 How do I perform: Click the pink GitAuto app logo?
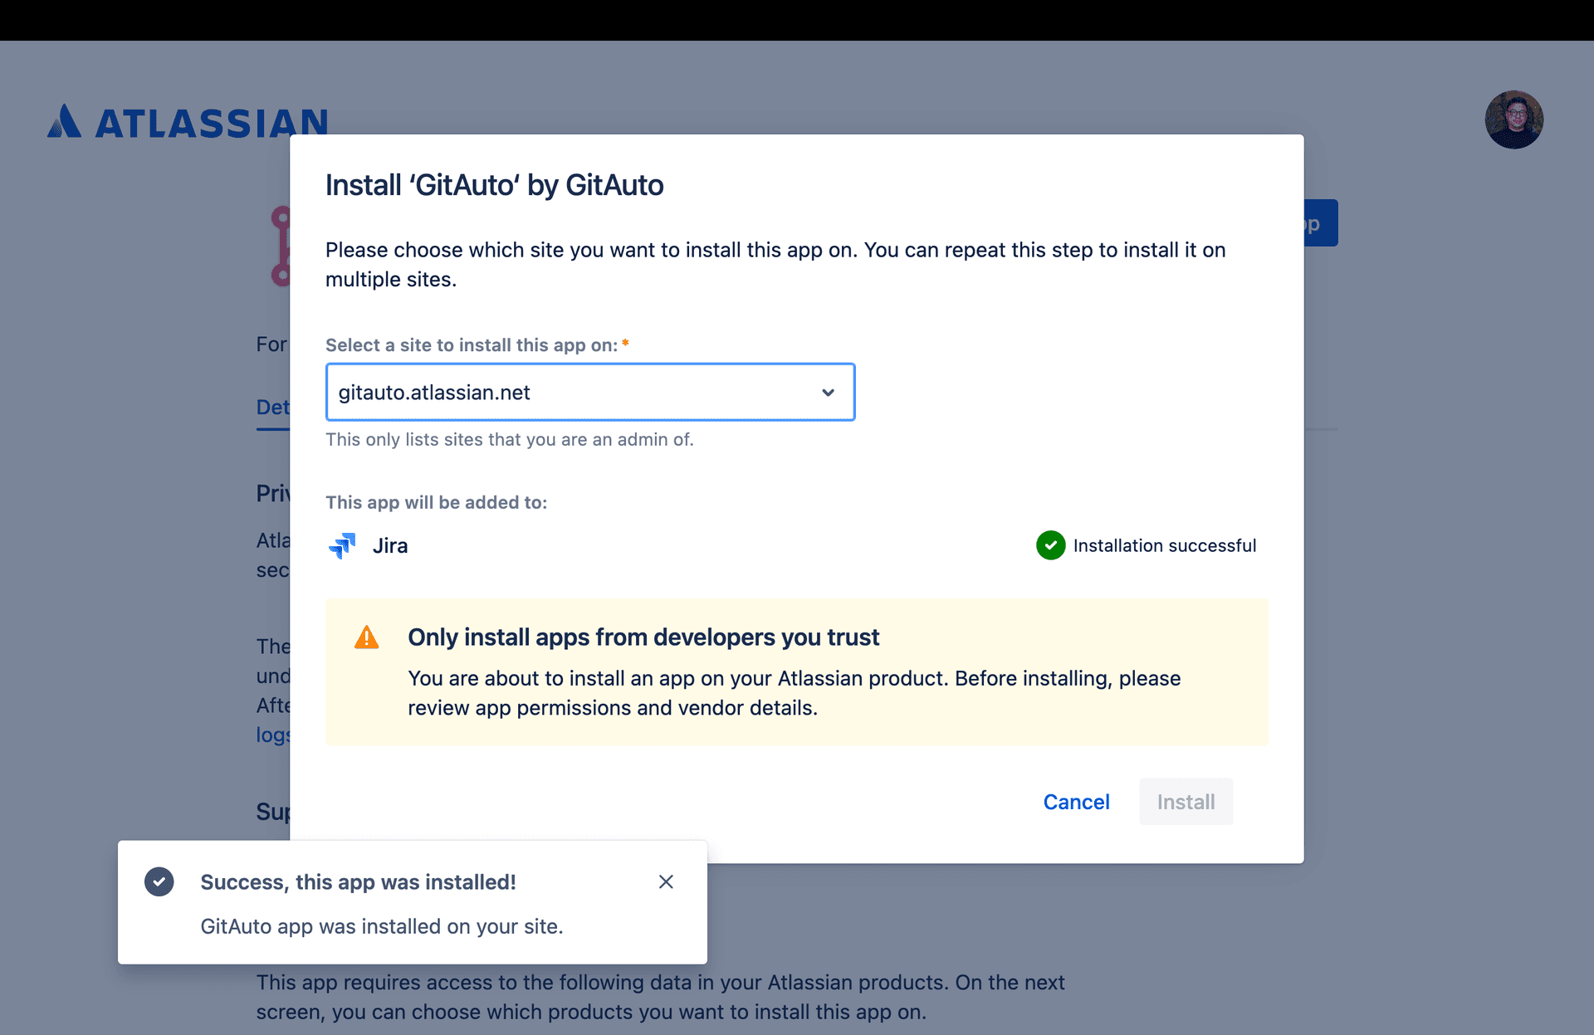click(281, 247)
